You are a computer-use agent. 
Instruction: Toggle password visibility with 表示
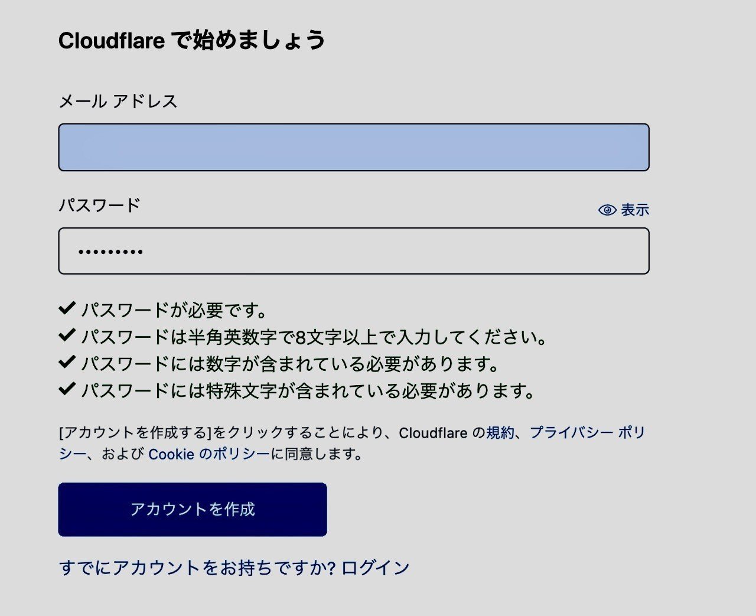(624, 210)
